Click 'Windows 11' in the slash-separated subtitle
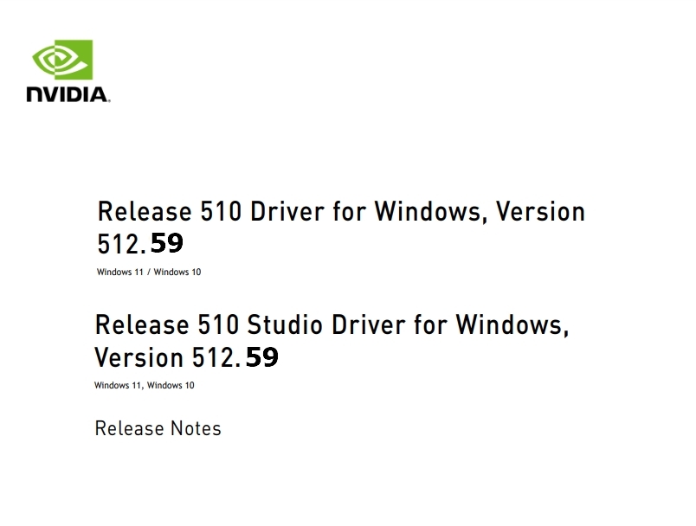696x526 pixels. (x=119, y=272)
